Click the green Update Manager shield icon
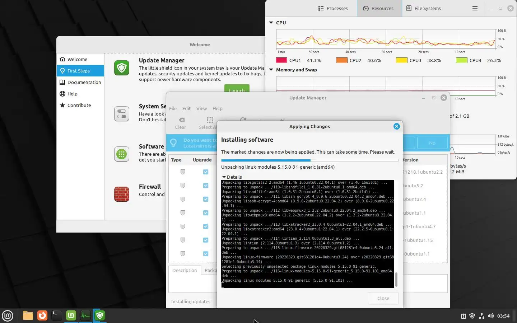Viewport: 517px width, 323px height. click(x=122, y=68)
